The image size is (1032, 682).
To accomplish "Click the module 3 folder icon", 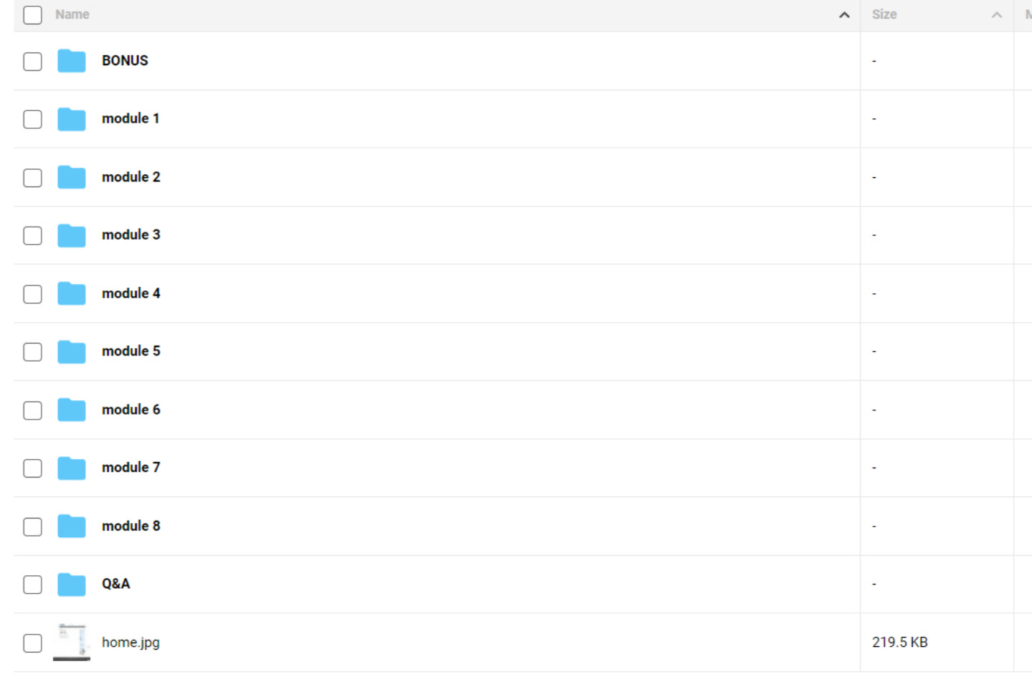I will (x=72, y=235).
